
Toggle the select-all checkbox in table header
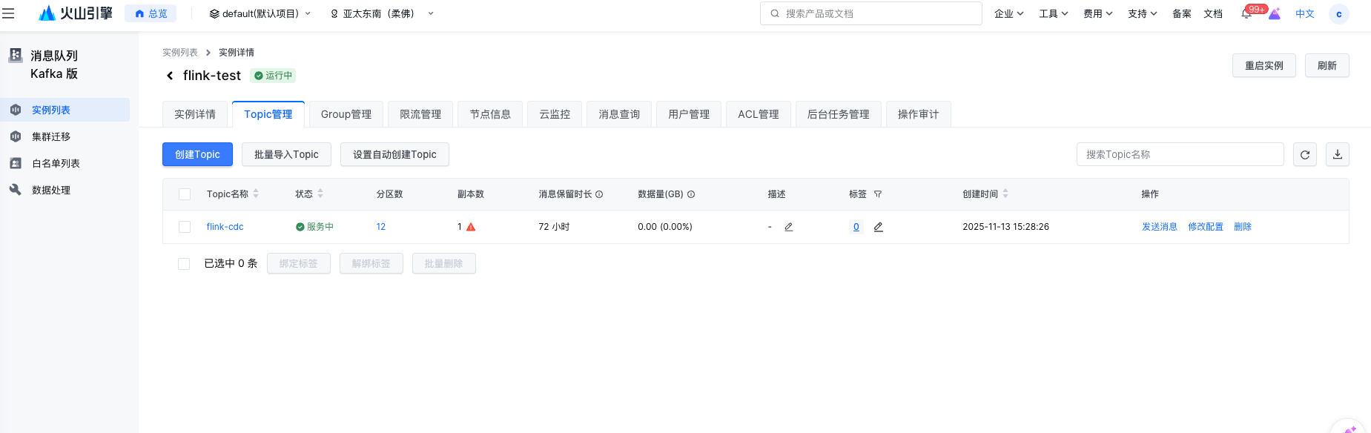[x=185, y=194]
